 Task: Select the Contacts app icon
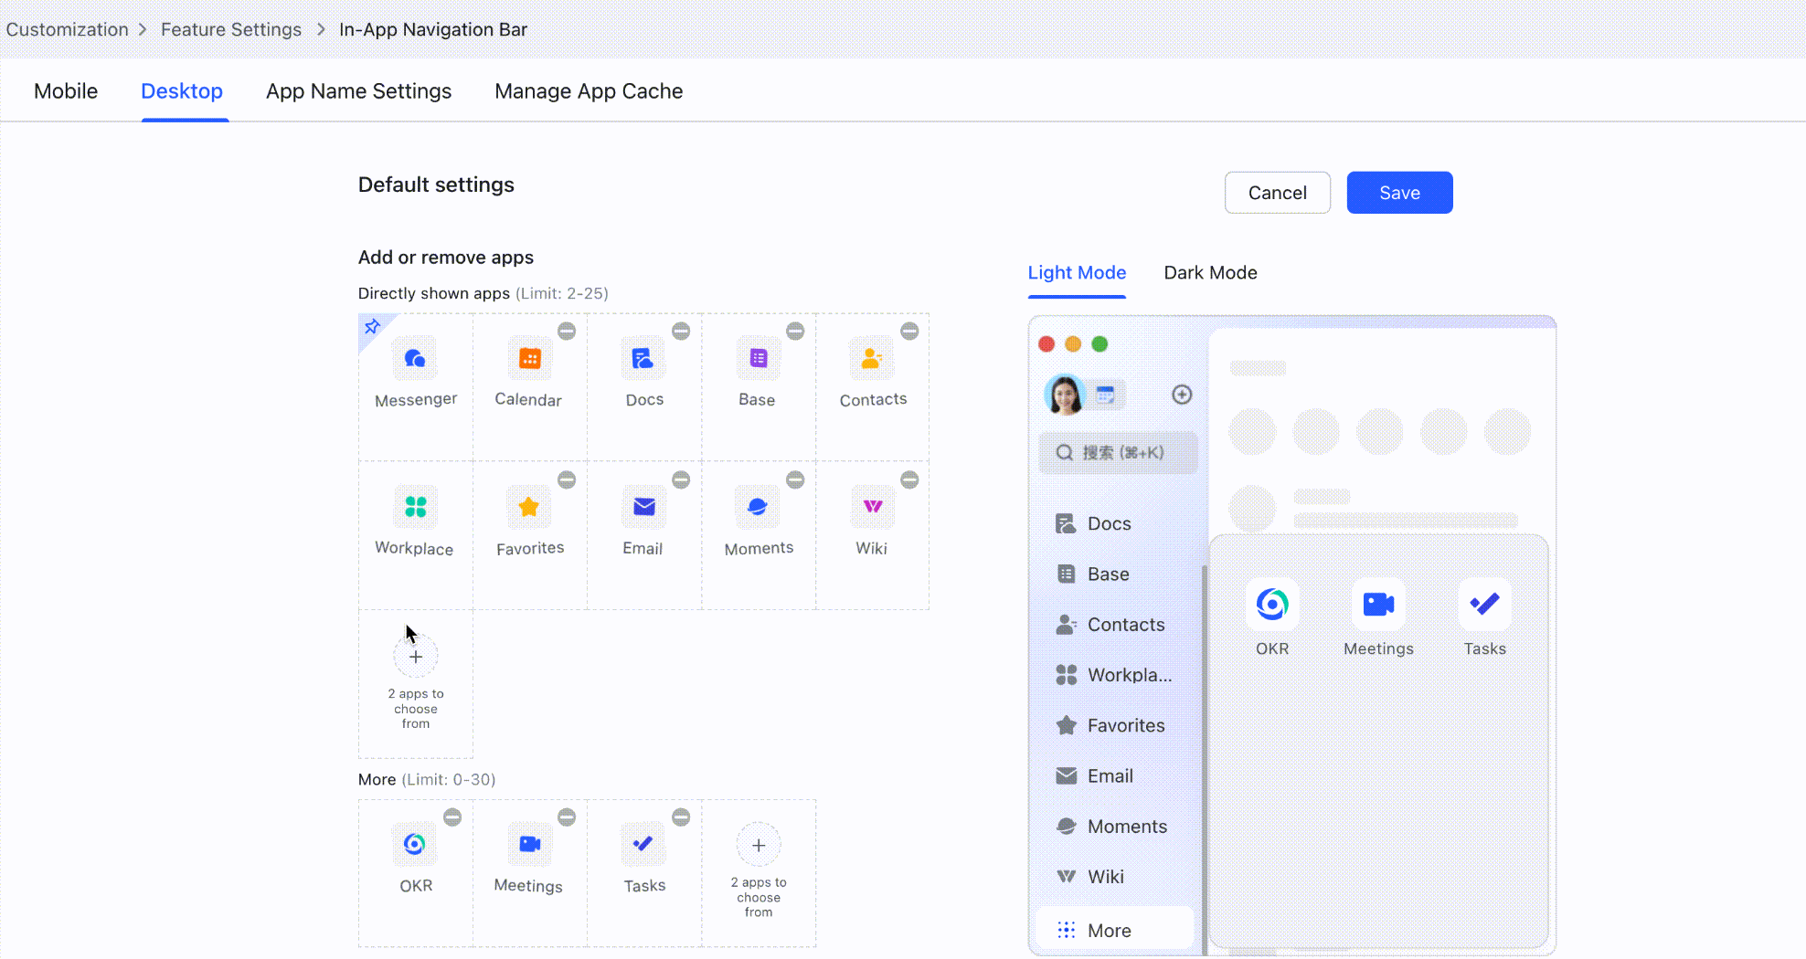click(x=872, y=359)
